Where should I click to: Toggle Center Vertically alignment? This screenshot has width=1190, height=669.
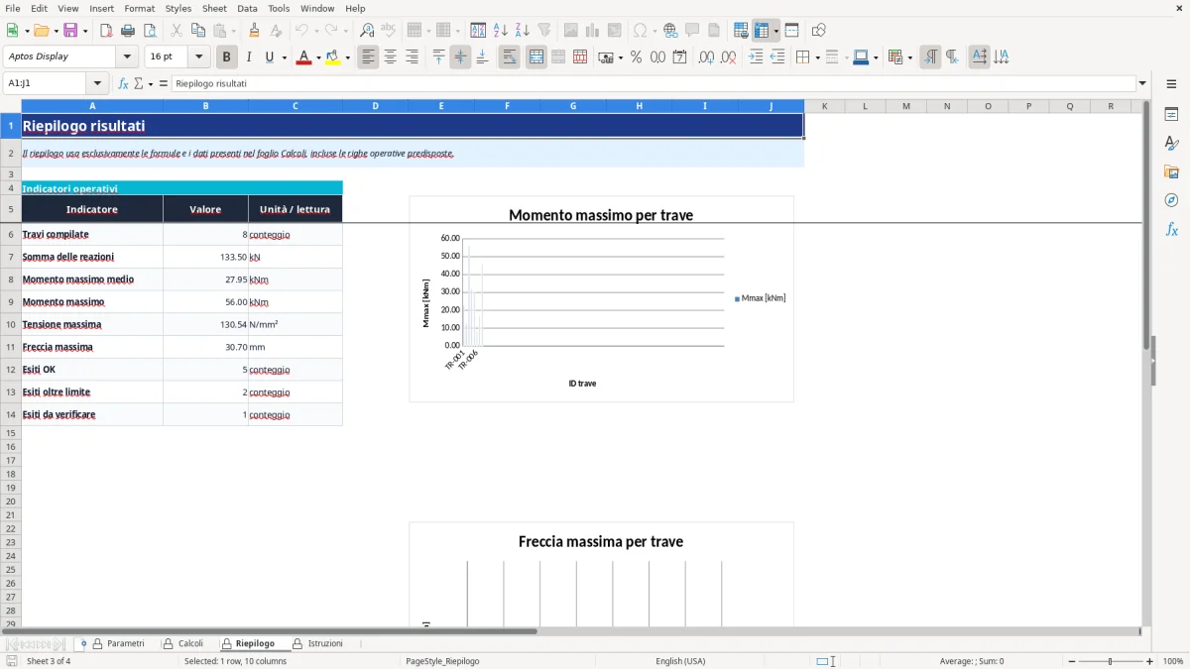point(460,57)
